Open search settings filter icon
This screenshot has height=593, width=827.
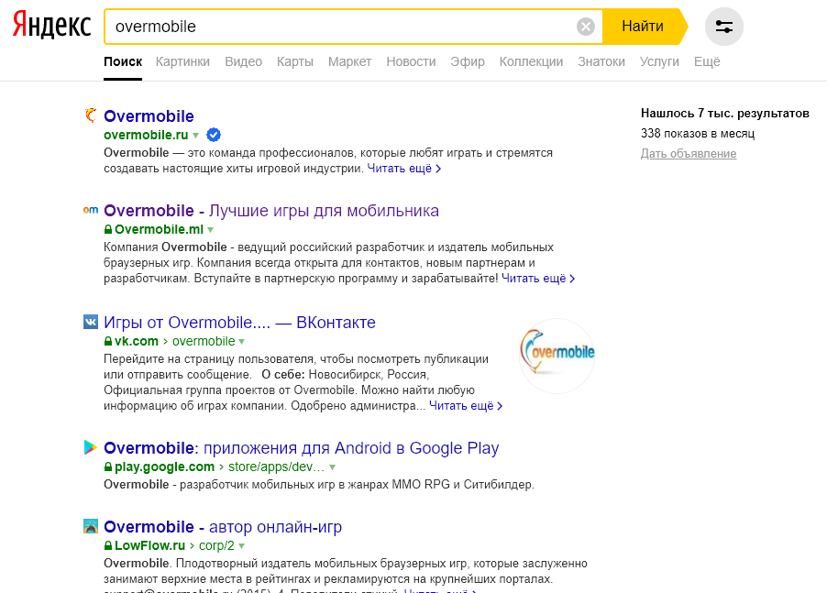click(724, 27)
